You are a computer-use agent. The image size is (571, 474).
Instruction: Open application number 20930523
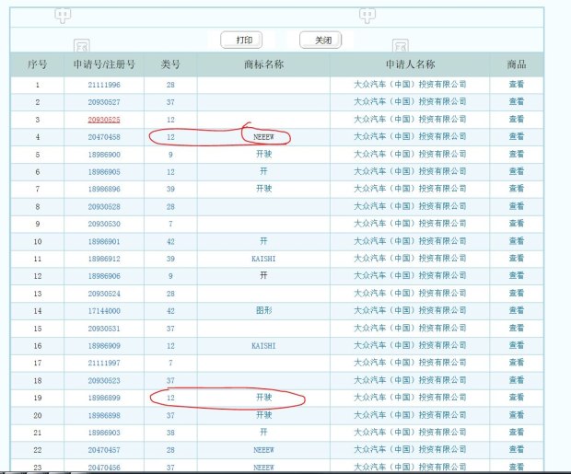click(104, 381)
